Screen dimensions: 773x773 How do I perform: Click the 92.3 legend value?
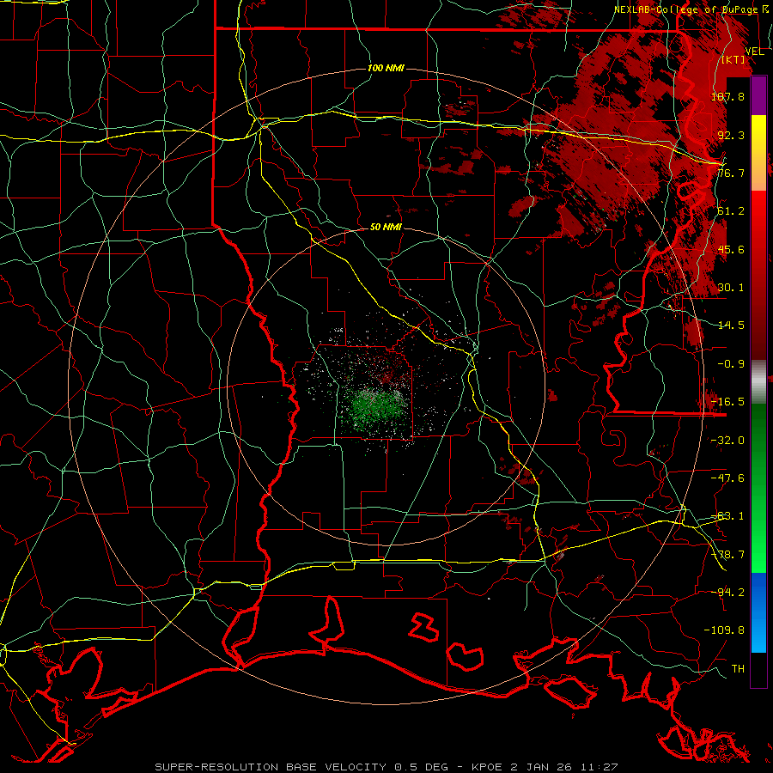pyautogui.click(x=731, y=135)
